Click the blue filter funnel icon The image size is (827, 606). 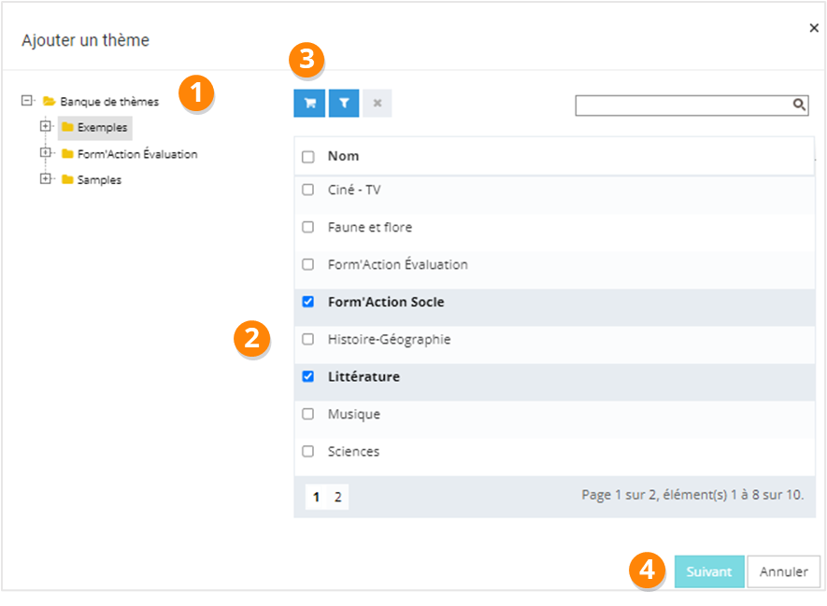click(343, 104)
